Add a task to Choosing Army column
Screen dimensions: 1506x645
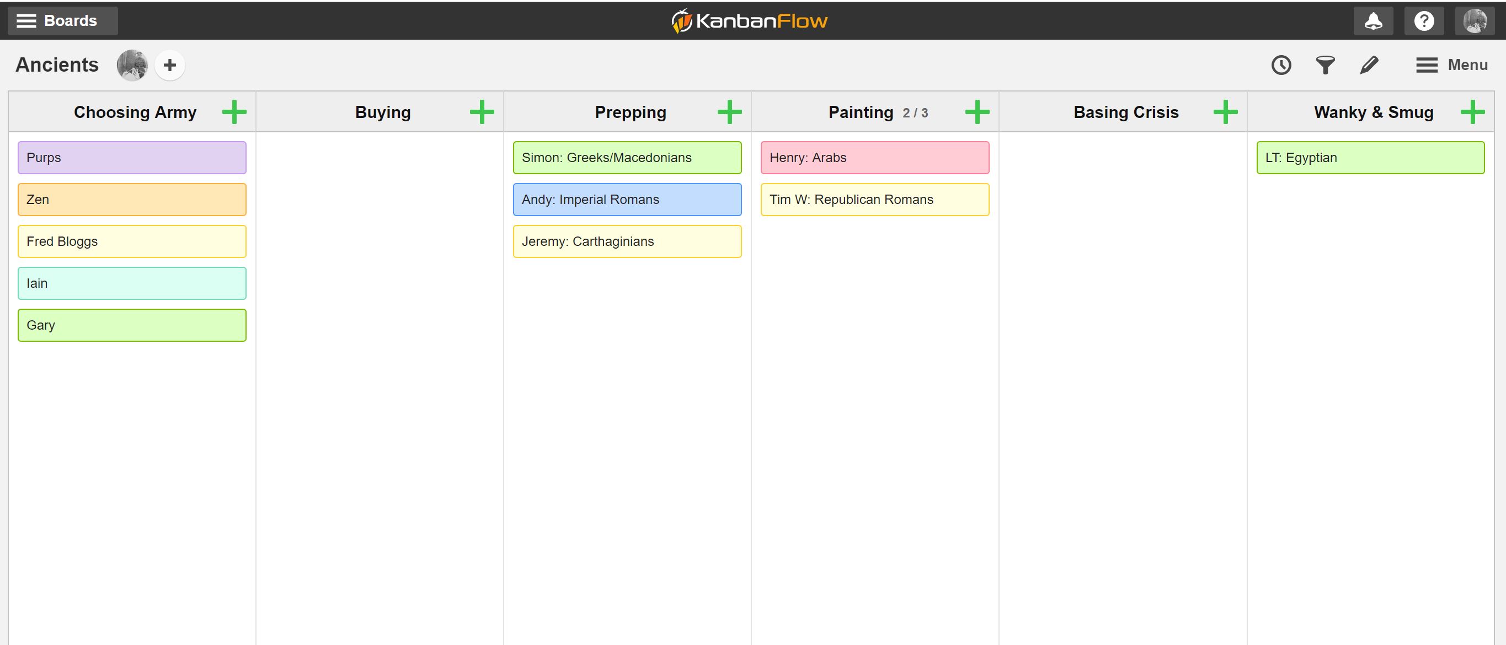[x=234, y=112]
